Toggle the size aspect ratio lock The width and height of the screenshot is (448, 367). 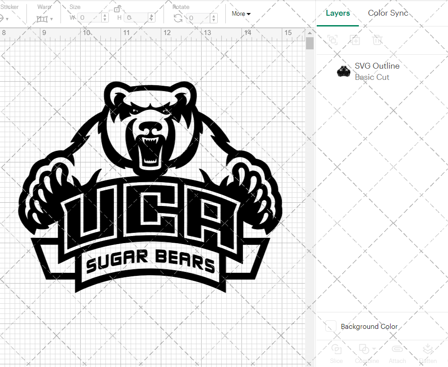(x=117, y=9)
